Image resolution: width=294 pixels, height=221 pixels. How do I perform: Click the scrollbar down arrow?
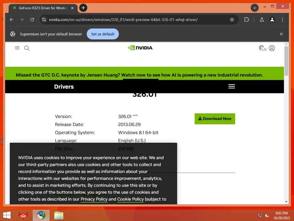[286, 202]
